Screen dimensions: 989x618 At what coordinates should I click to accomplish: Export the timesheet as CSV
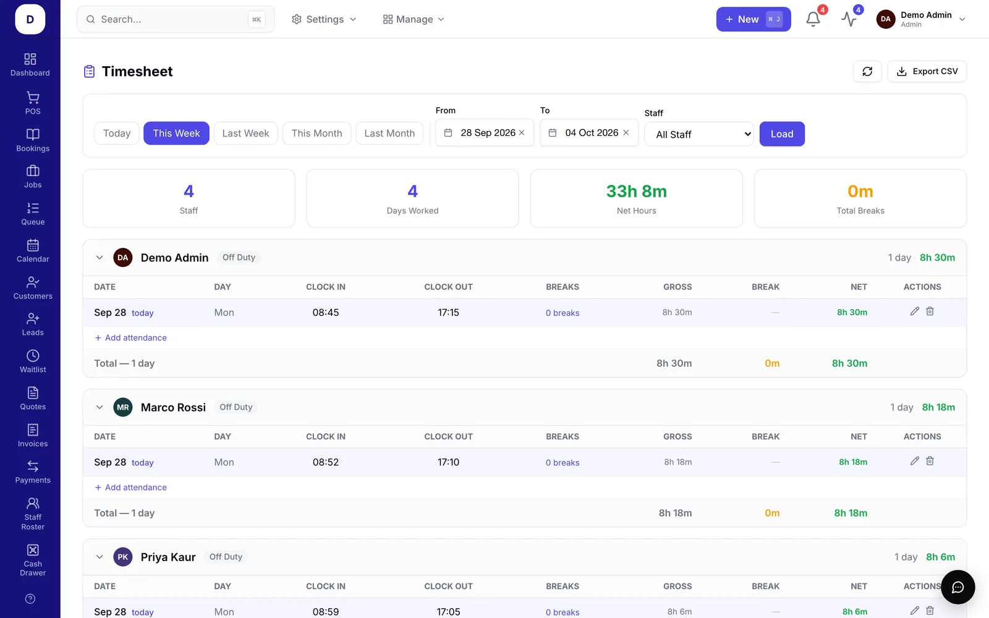click(x=927, y=71)
